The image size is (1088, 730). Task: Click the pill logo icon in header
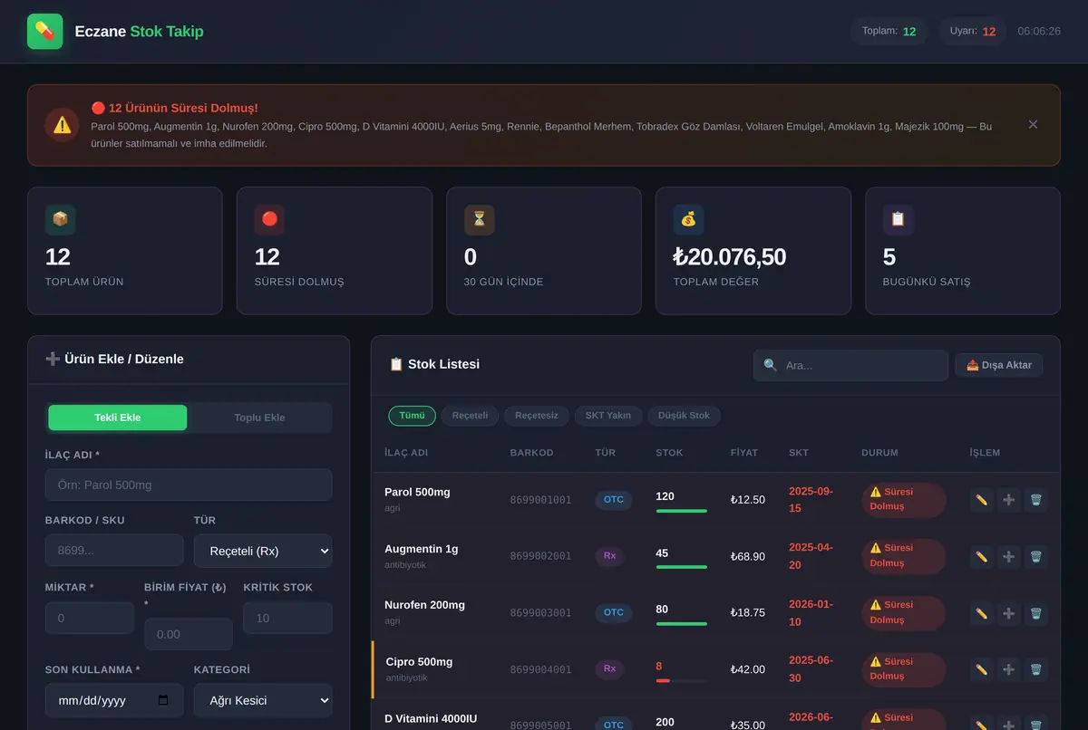(45, 32)
